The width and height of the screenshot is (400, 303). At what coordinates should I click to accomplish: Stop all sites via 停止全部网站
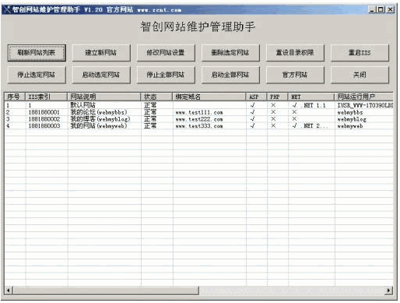166,75
